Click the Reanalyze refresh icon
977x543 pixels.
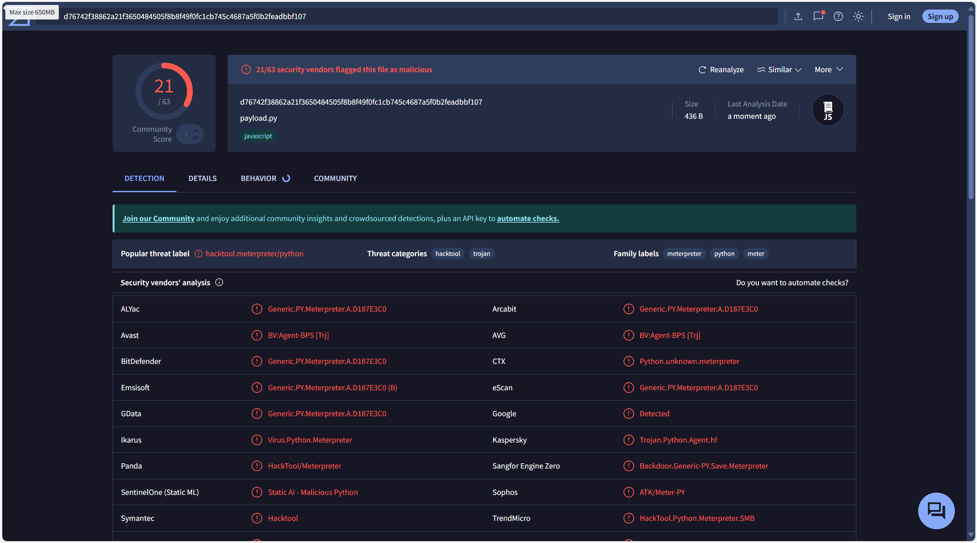point(702,70)
